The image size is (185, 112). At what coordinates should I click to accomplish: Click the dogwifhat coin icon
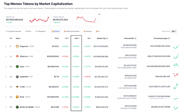click(17, 77)
